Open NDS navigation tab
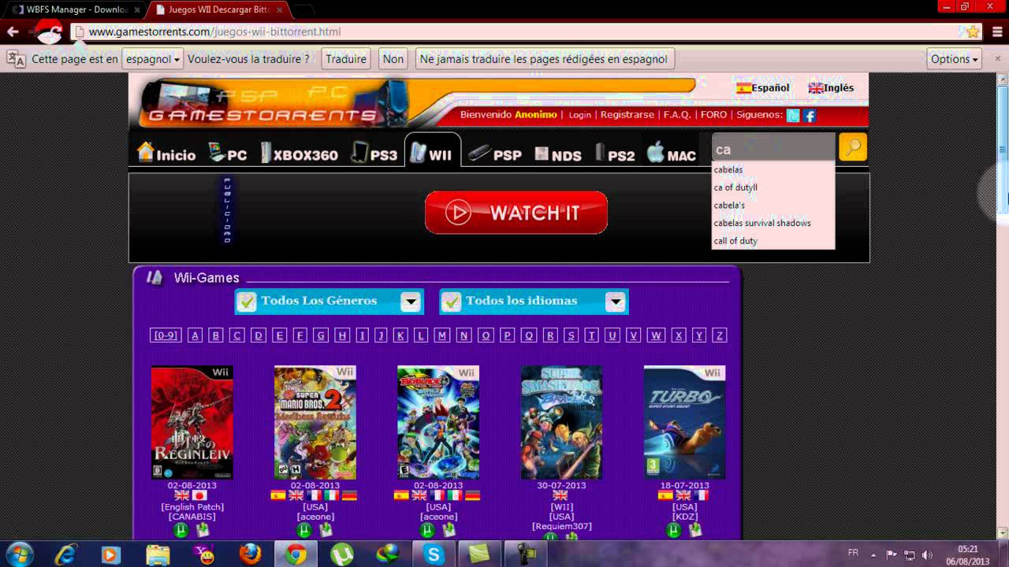Viewport: 1009px width, 567px height. 558,154
